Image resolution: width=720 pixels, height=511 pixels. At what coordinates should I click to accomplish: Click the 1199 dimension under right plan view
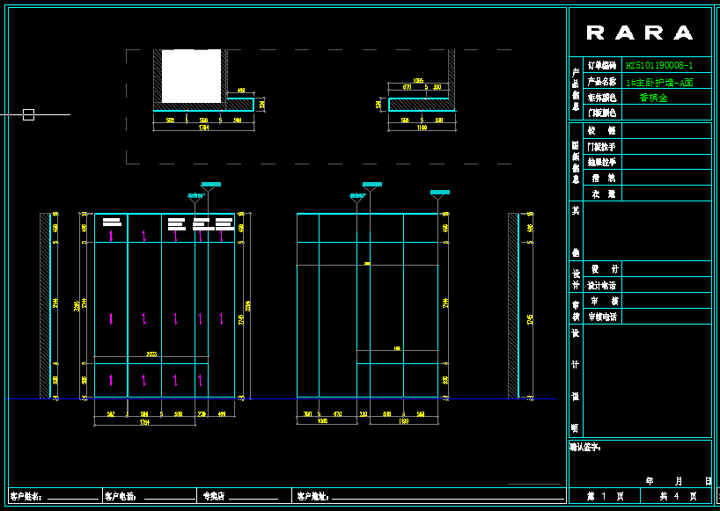421,128
